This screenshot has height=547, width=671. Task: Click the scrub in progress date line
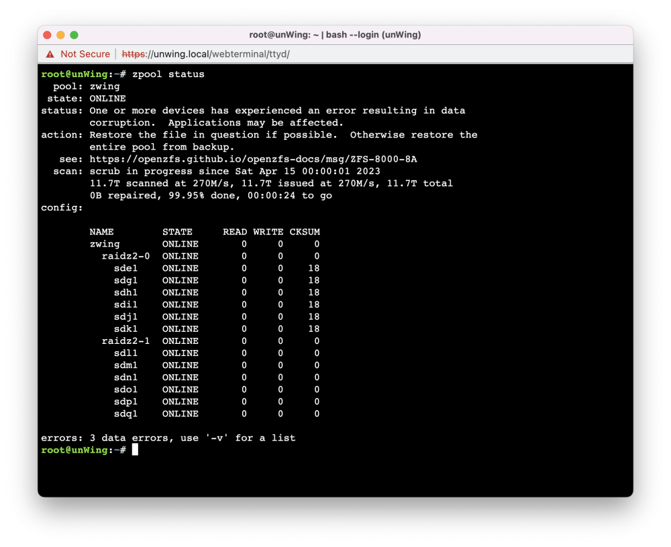(235, 172)
